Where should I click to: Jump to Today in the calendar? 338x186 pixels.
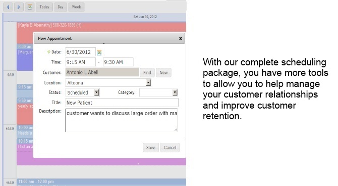coord(44,7)
